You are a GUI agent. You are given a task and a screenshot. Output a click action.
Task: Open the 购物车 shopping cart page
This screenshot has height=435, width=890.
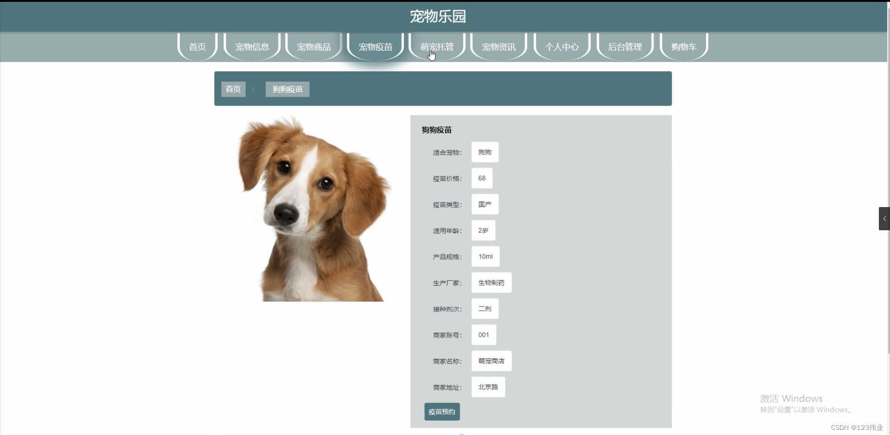[x=683, y=46]
